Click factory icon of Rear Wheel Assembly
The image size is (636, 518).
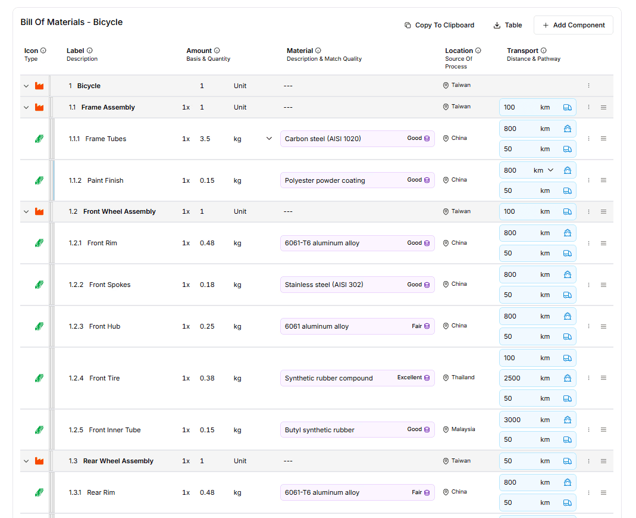click(39, 461)
